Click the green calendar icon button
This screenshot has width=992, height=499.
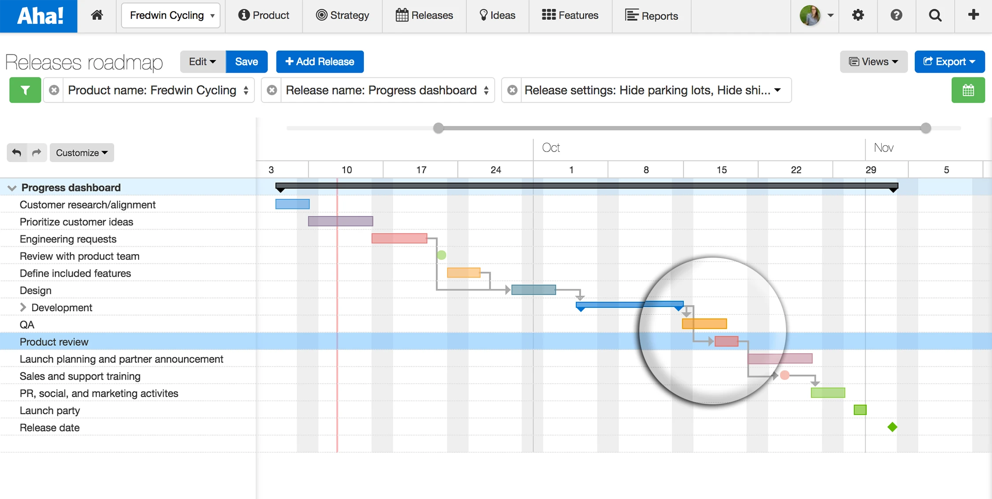968,90
